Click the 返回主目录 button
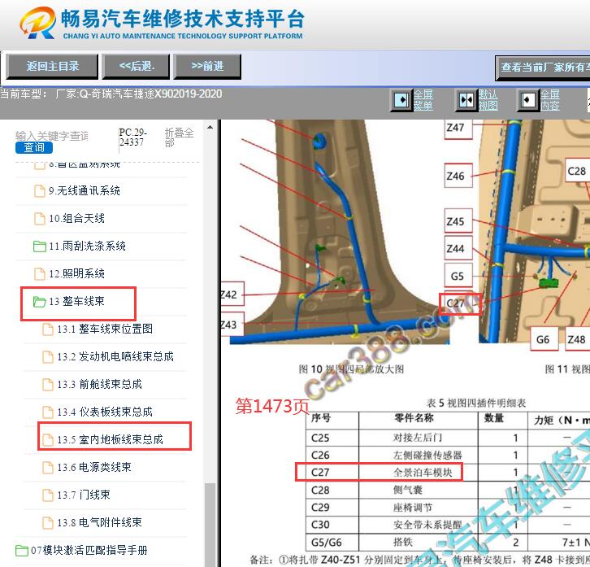 tap(52, 67)
